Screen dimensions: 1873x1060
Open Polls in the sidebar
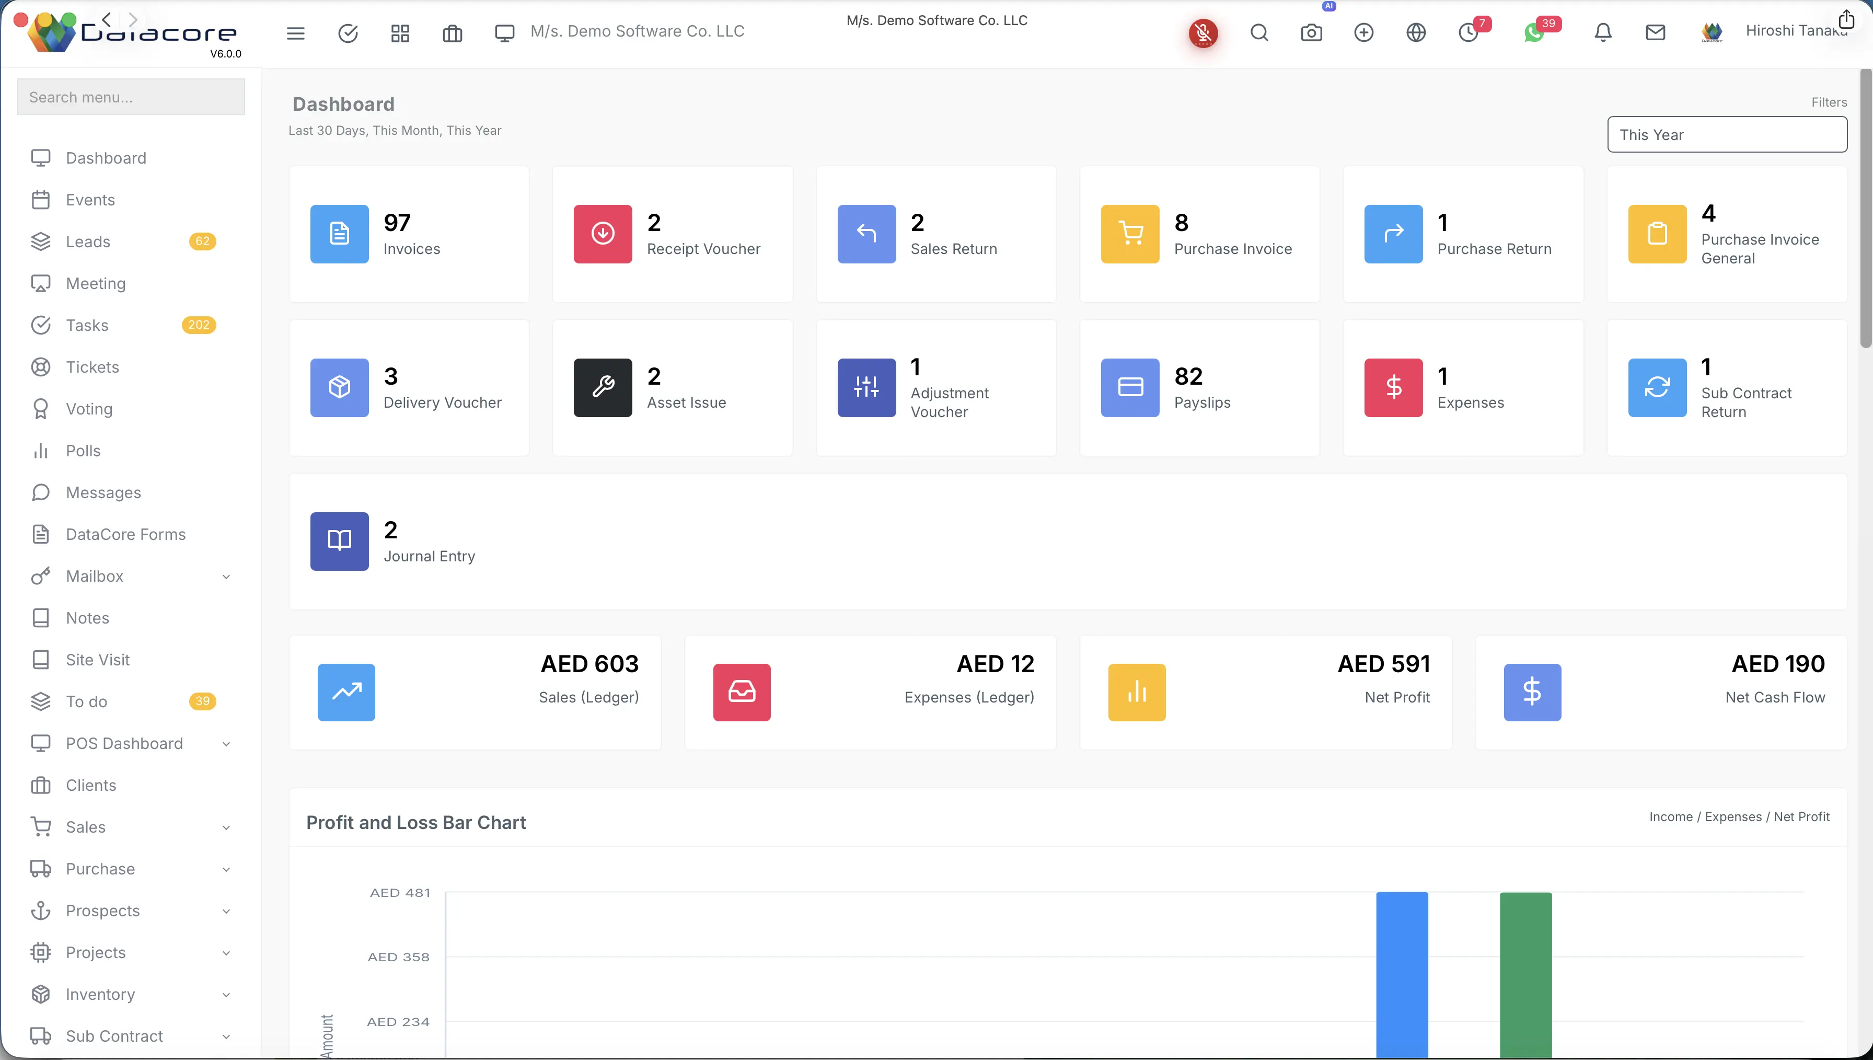click(83, 451)
